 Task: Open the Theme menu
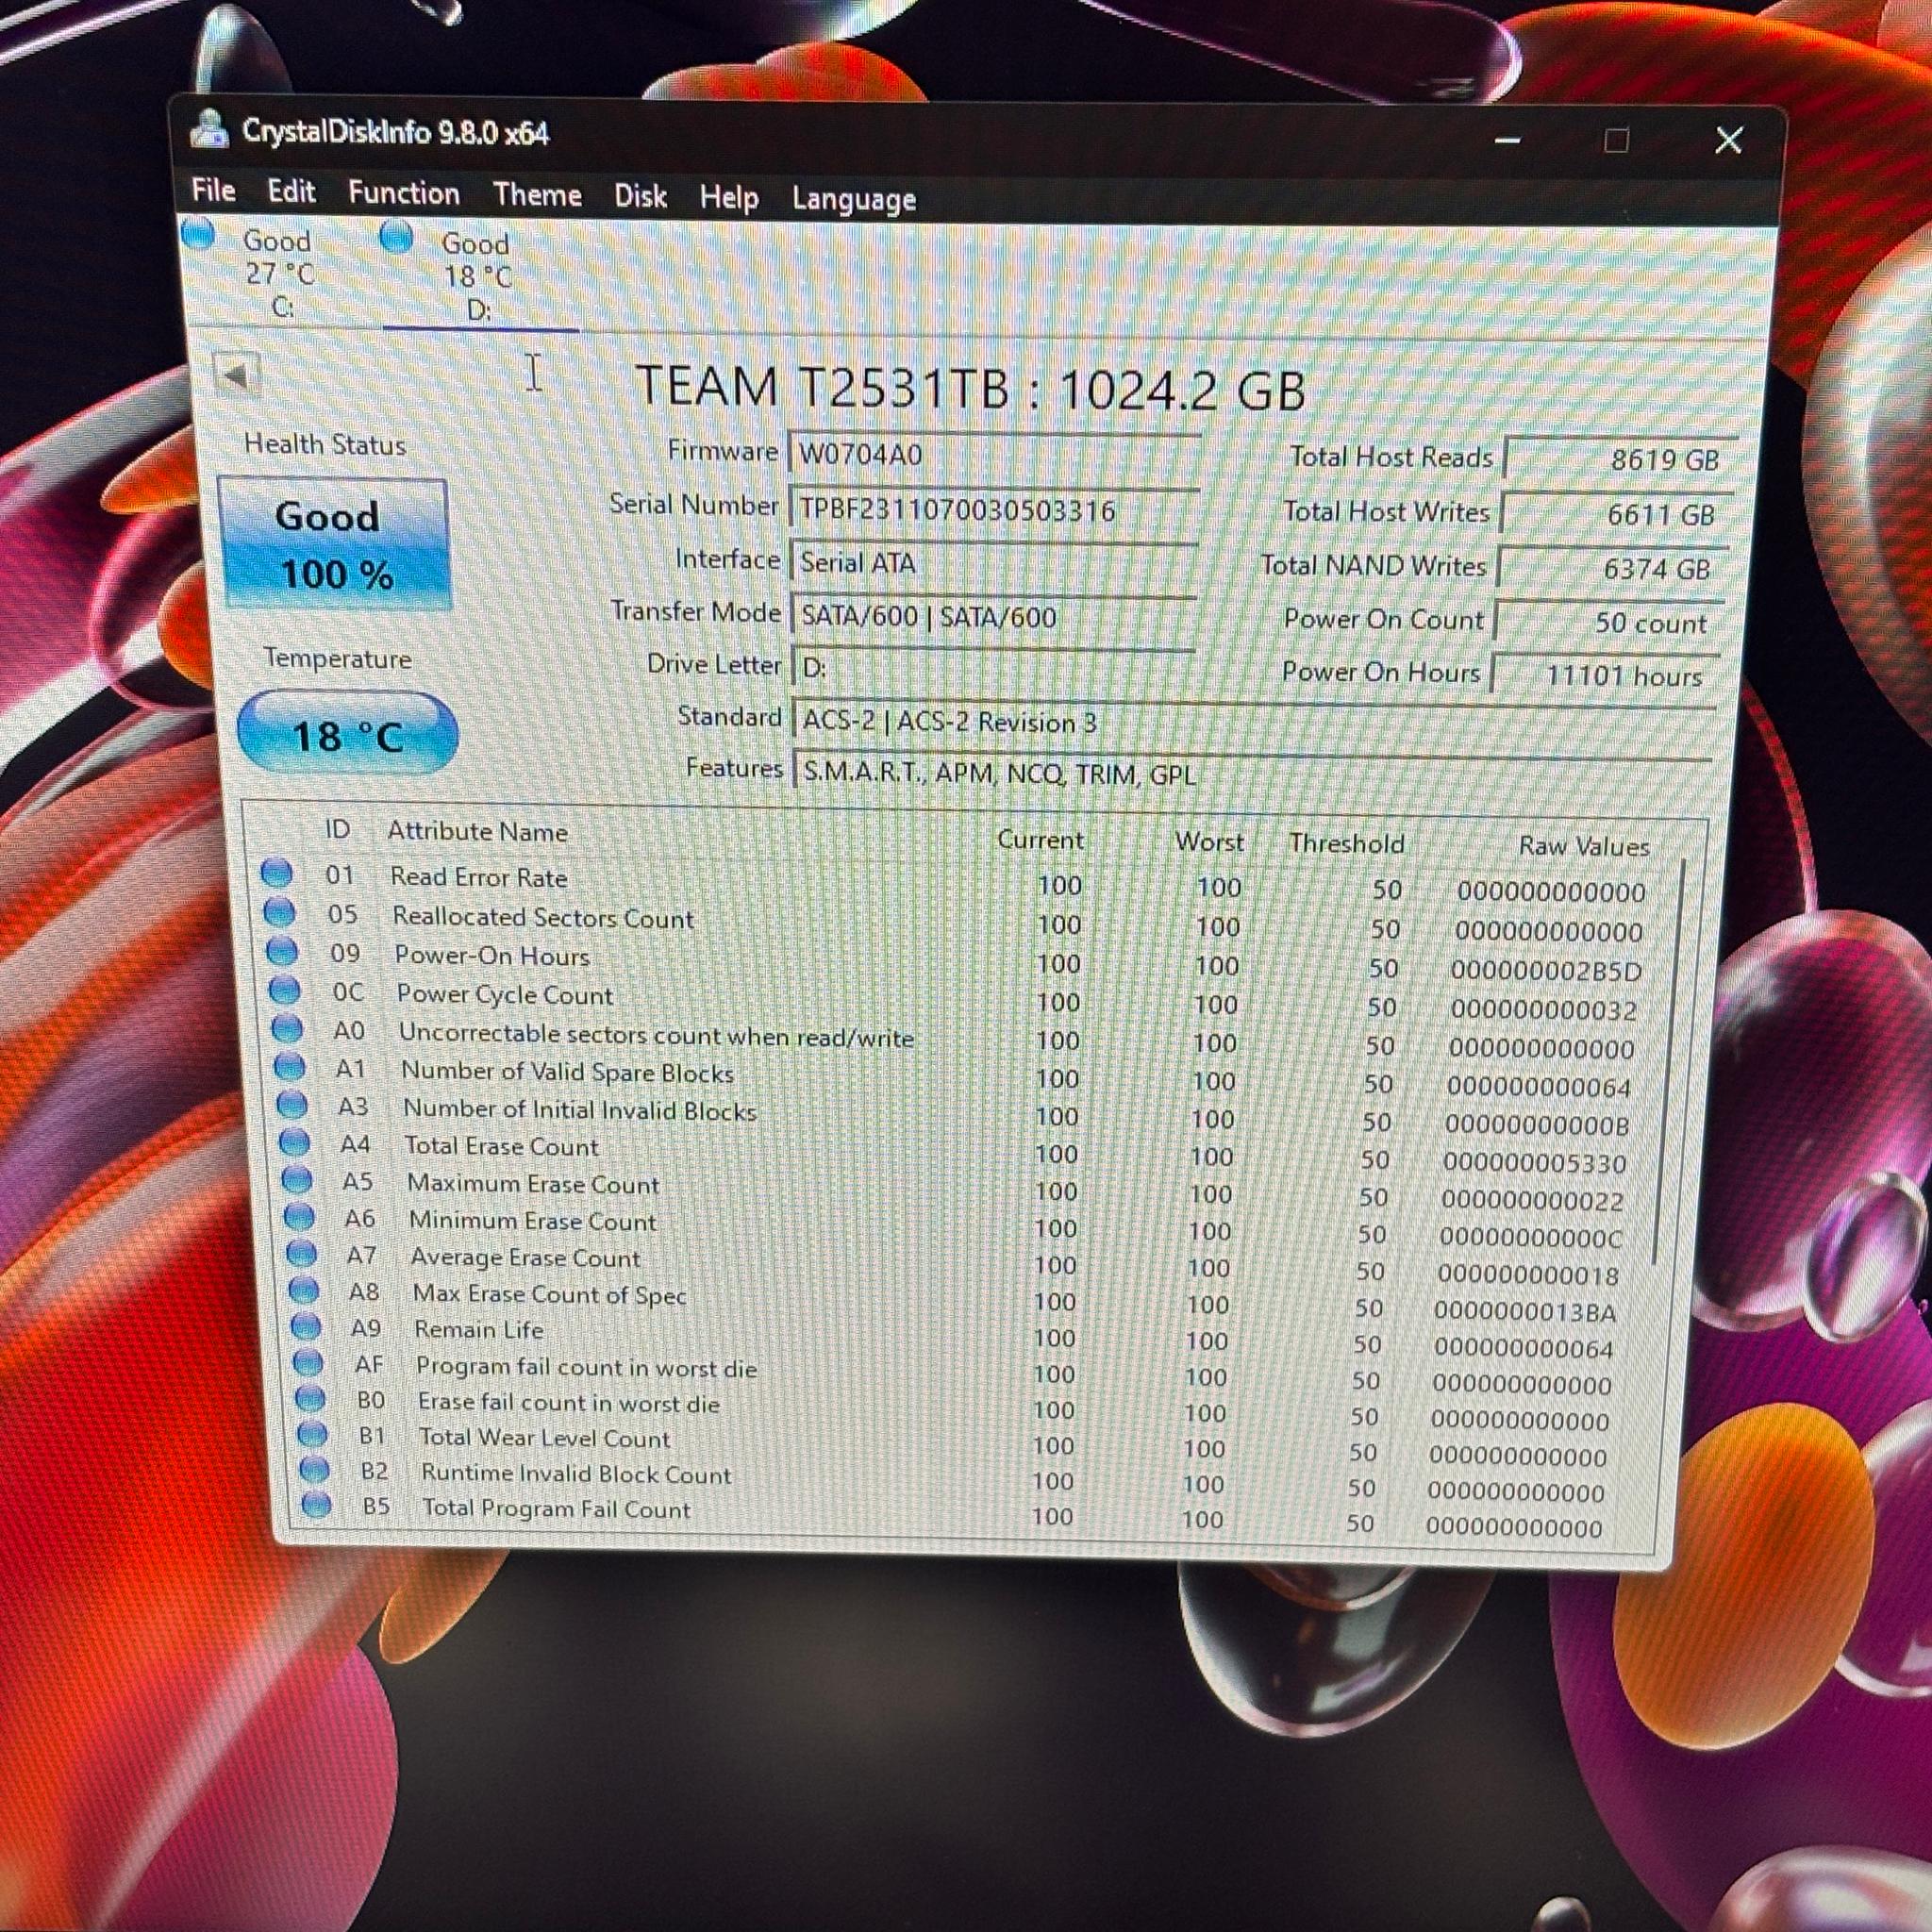(537, 194)
